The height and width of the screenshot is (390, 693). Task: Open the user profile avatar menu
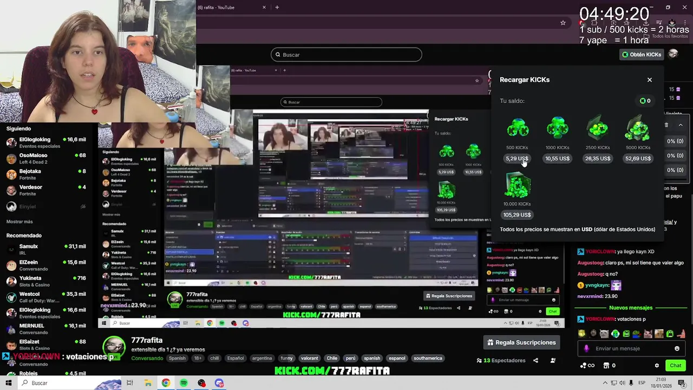(x=673, y=54)
